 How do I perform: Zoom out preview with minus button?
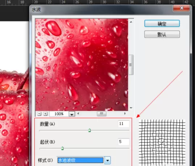pos(39,114)
